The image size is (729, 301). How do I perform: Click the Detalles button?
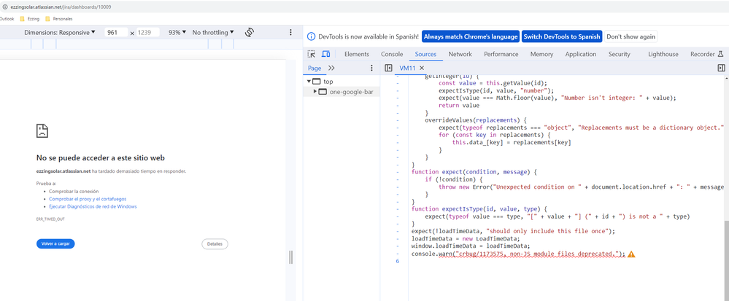point(215,243)
